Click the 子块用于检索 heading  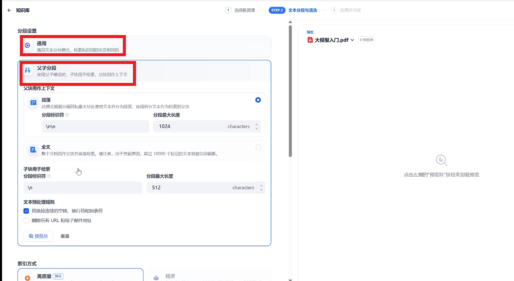[37, 169]
